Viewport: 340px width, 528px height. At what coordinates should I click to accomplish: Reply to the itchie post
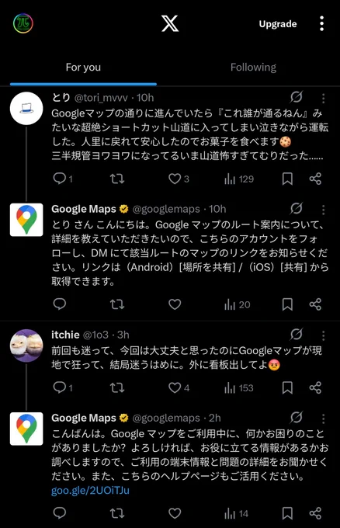click(x=63, y=387)
